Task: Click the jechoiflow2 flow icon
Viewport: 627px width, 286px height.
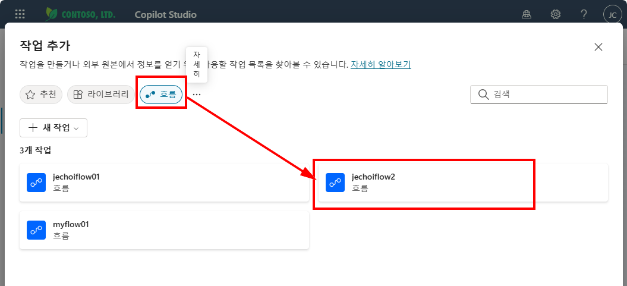Action: pyautogui.click(x=335, y=183)
